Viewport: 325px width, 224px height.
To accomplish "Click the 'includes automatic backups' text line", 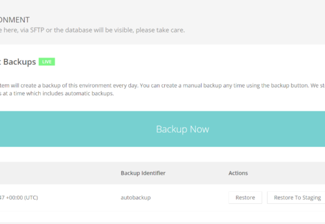I will tap(57, 94).
